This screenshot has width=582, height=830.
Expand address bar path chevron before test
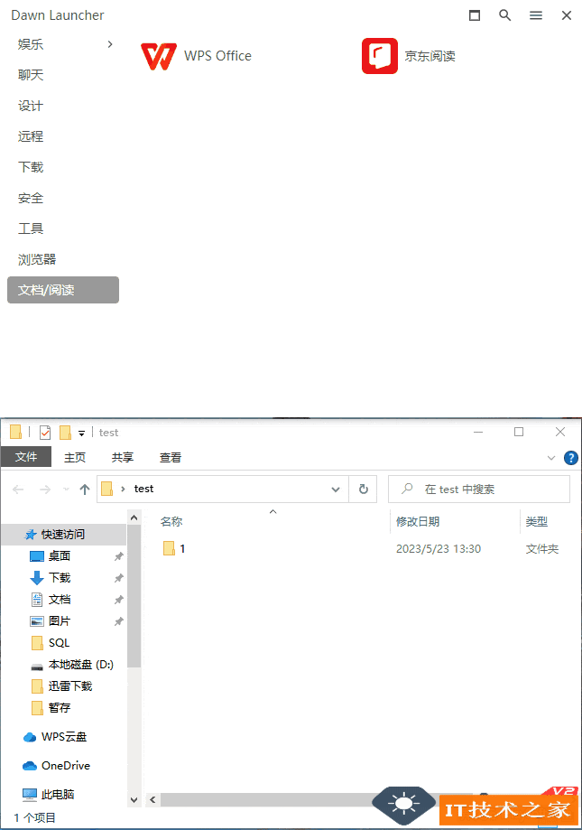tap(123, 489)
